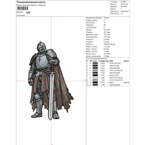
Task: Click the "Colorway 1" value
Action: click(125, 11)
